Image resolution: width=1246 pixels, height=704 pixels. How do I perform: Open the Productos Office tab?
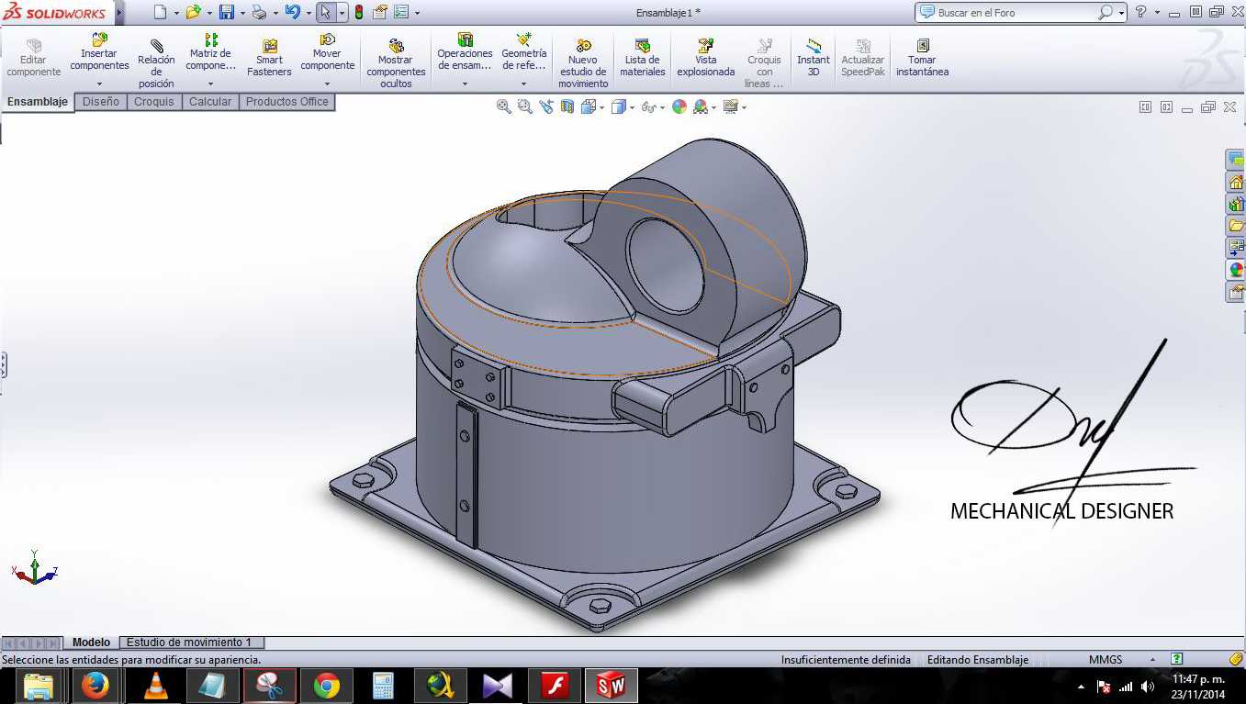[x=286, y=102]
